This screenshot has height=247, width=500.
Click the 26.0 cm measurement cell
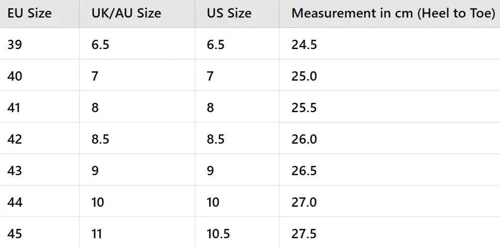pos(389,138)
